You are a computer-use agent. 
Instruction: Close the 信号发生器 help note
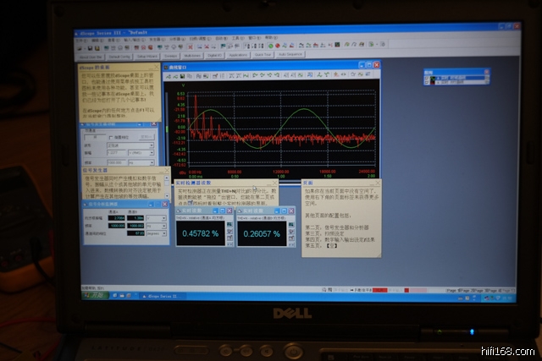tap(167, 171)
